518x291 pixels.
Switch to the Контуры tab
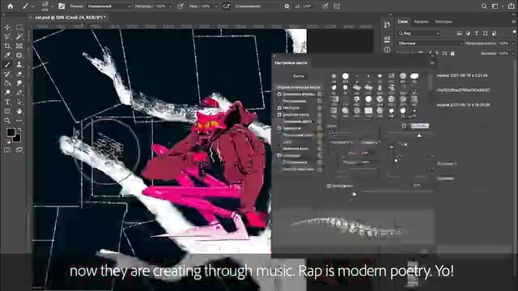tap(444, 22)
